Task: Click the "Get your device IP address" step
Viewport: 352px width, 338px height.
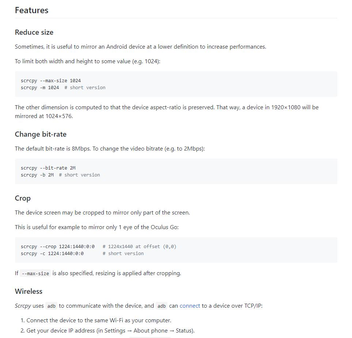Action: [x=110, y=331]
